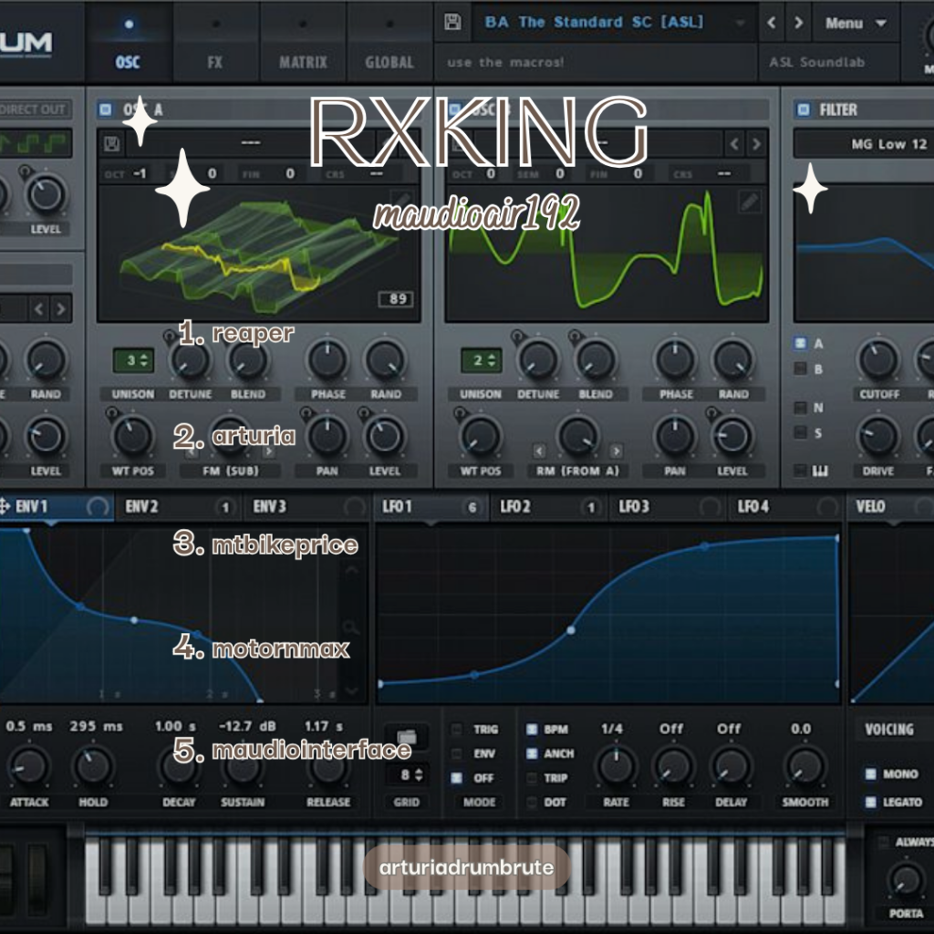Switch to the MATRIX tab
934x934 pixels.
point(303,45)
